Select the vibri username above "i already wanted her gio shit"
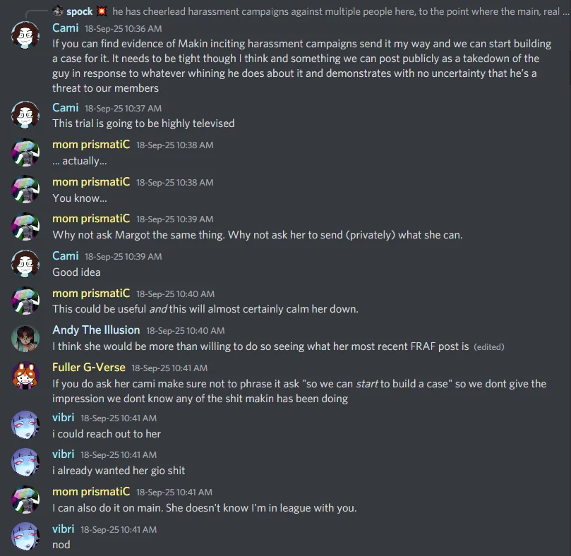Screen dimensions: 571x556 [x=64, y=454]
